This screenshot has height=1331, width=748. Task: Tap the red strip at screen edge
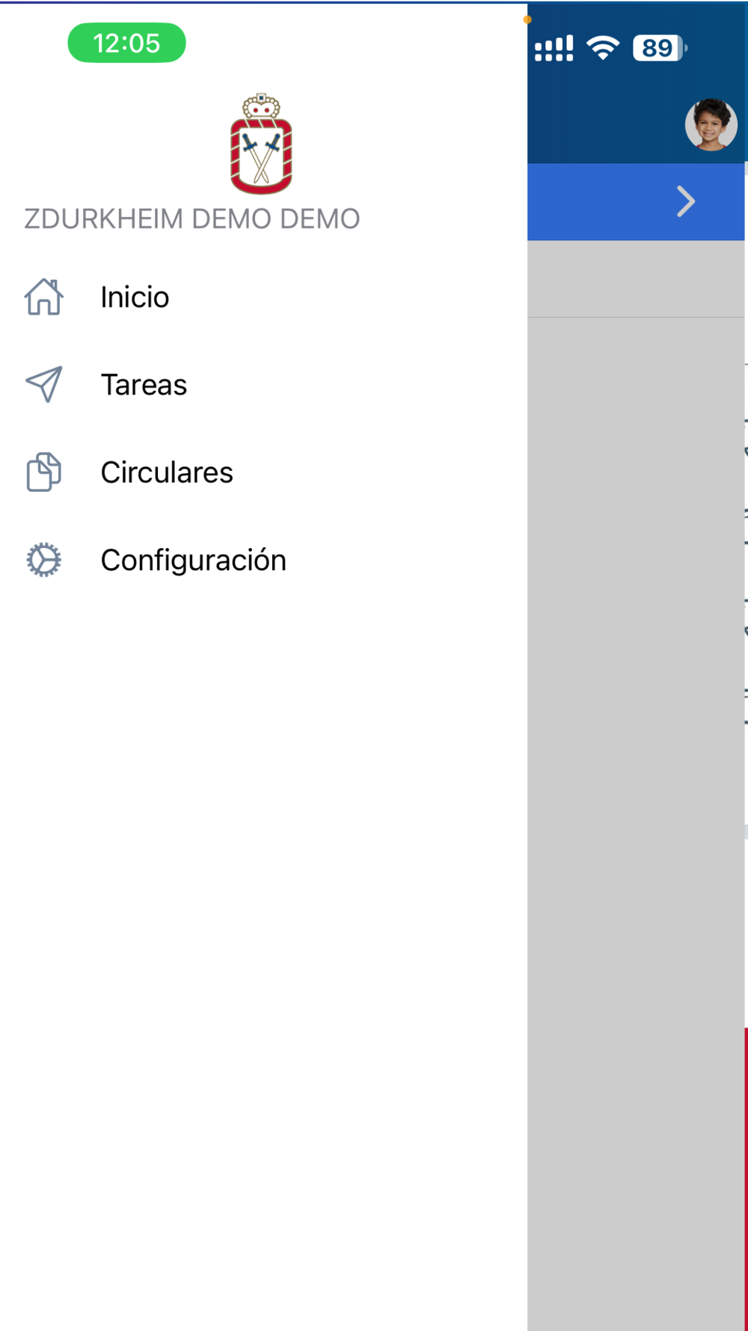[746, 1179]
